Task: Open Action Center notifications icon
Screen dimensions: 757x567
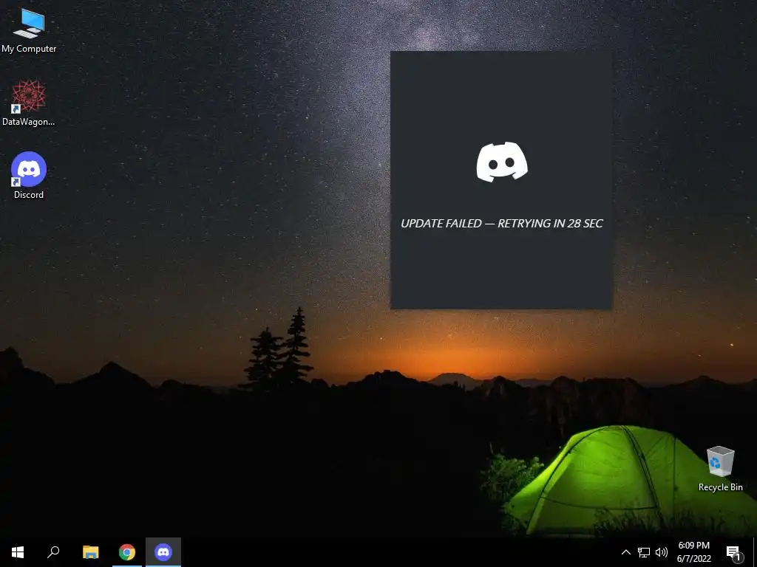Action: 734,552
